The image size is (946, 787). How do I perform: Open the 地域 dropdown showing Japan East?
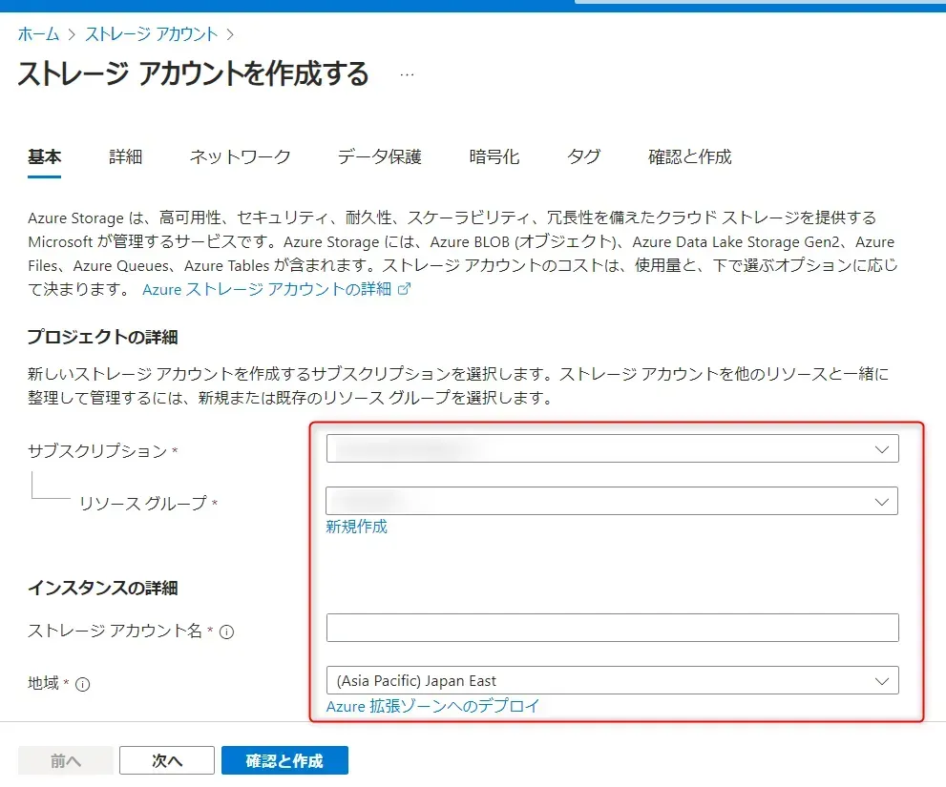[x=612, y=680]
